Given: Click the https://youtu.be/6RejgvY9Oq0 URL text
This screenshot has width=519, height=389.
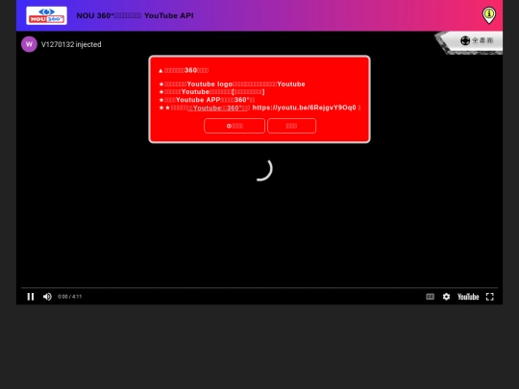Looking at the screenshot, I should click(x=304, y=108).
